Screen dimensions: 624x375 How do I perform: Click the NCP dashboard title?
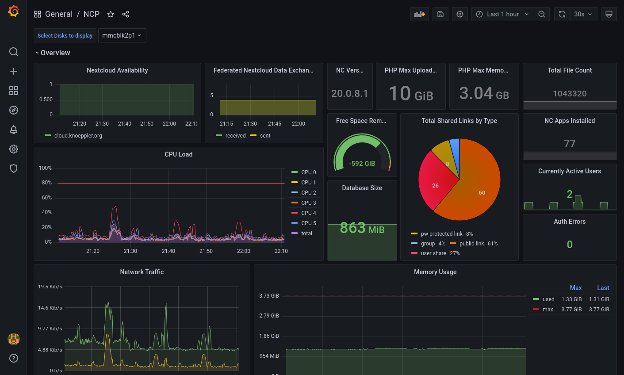point(92,14)
